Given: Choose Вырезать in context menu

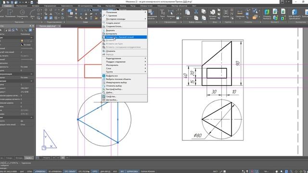Looking at the screenshot, I should [125, 30].
